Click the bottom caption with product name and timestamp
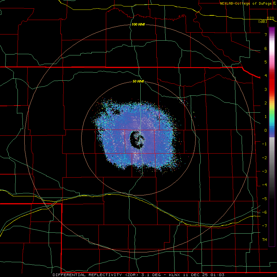This screenshot has width=277, height=277. (138, 275)
